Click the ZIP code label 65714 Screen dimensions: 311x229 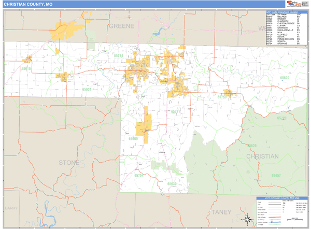pyautogui.click(x=119, y=56)
